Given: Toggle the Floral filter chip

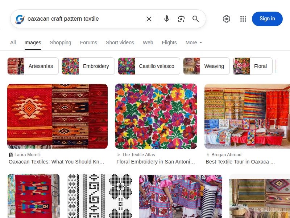Looking at the screenshot, I should (260, 66).
